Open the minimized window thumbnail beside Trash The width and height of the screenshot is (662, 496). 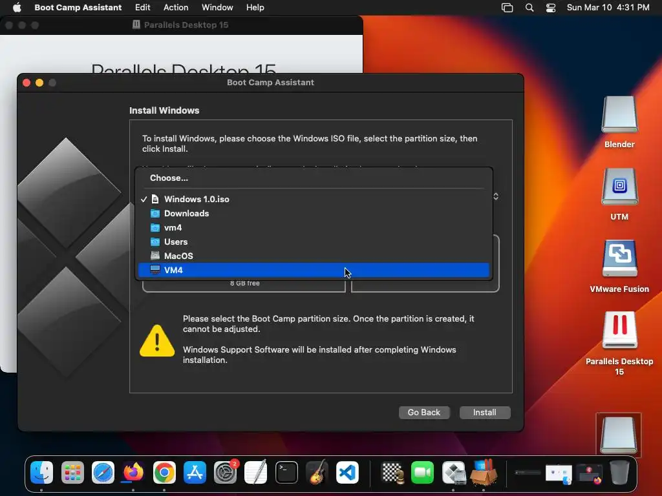point(590,473)
